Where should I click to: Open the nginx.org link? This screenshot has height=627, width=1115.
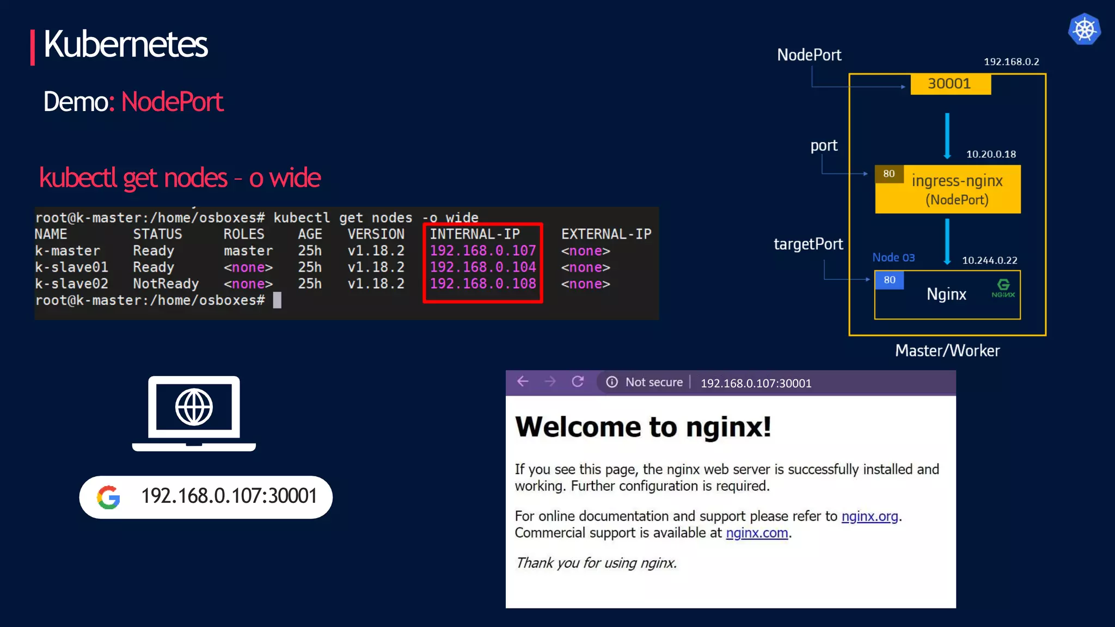(869, 516)
